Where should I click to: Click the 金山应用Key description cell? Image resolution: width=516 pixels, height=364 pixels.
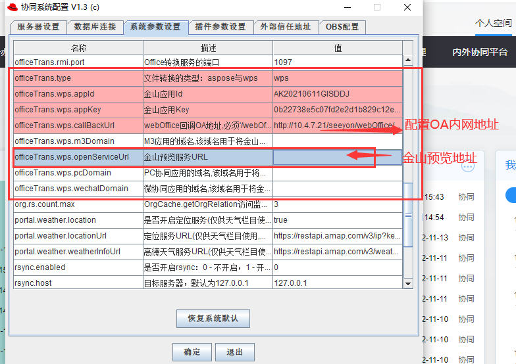(x=208, y=110)
